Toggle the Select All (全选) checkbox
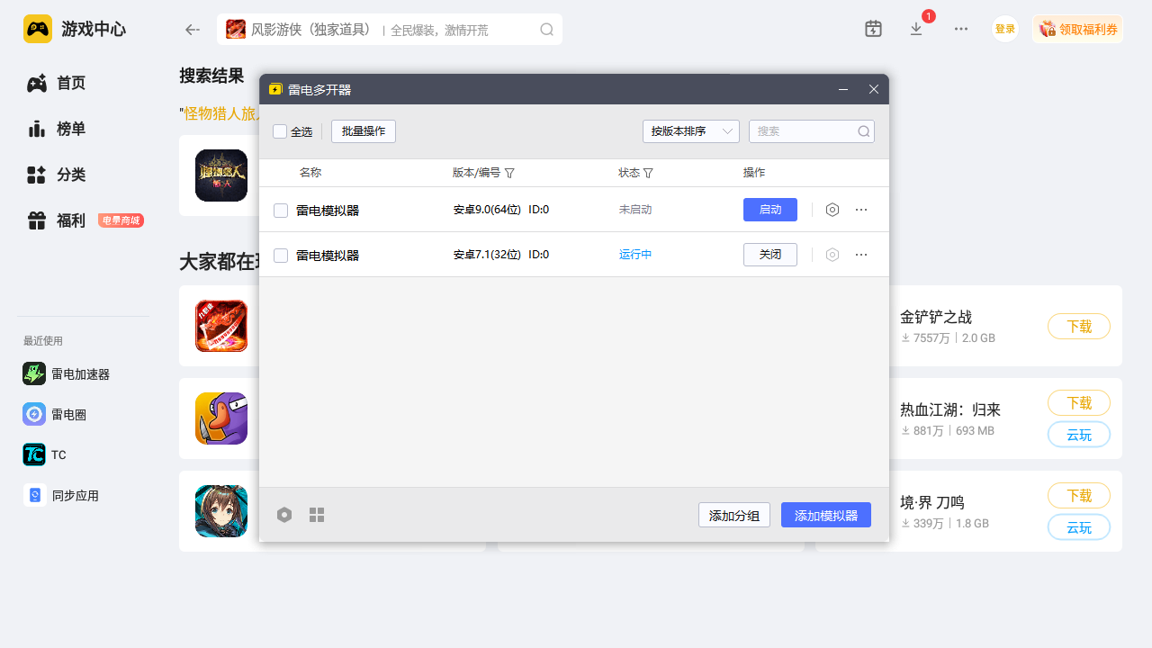 (x=280, y=131)
